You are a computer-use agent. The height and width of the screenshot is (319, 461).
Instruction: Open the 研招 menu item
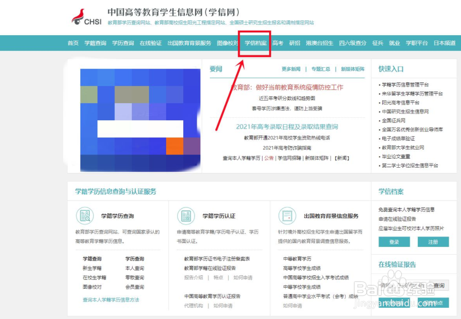(295, 43)
